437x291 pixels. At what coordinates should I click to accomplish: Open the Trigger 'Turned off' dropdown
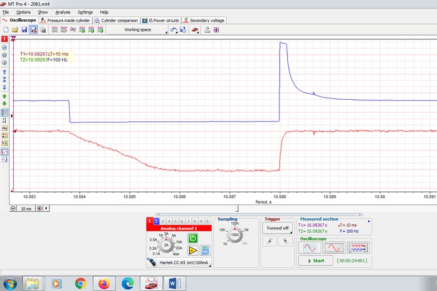click(277, 228)
